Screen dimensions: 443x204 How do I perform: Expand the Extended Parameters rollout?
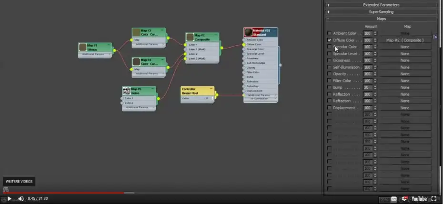pyautogui.click(x=381, y=5)
